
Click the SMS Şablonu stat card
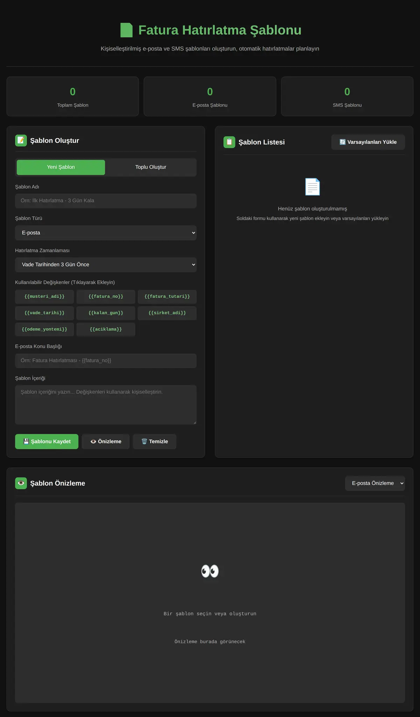(x=347, y=96)
